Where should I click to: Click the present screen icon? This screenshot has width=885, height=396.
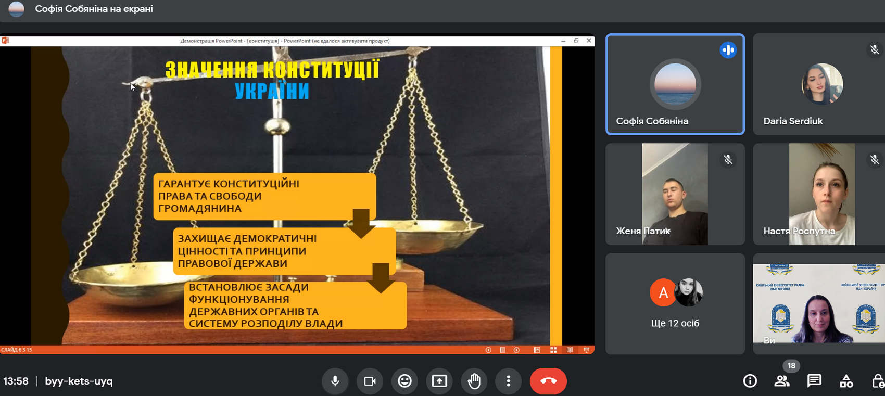tap(439, 381)
